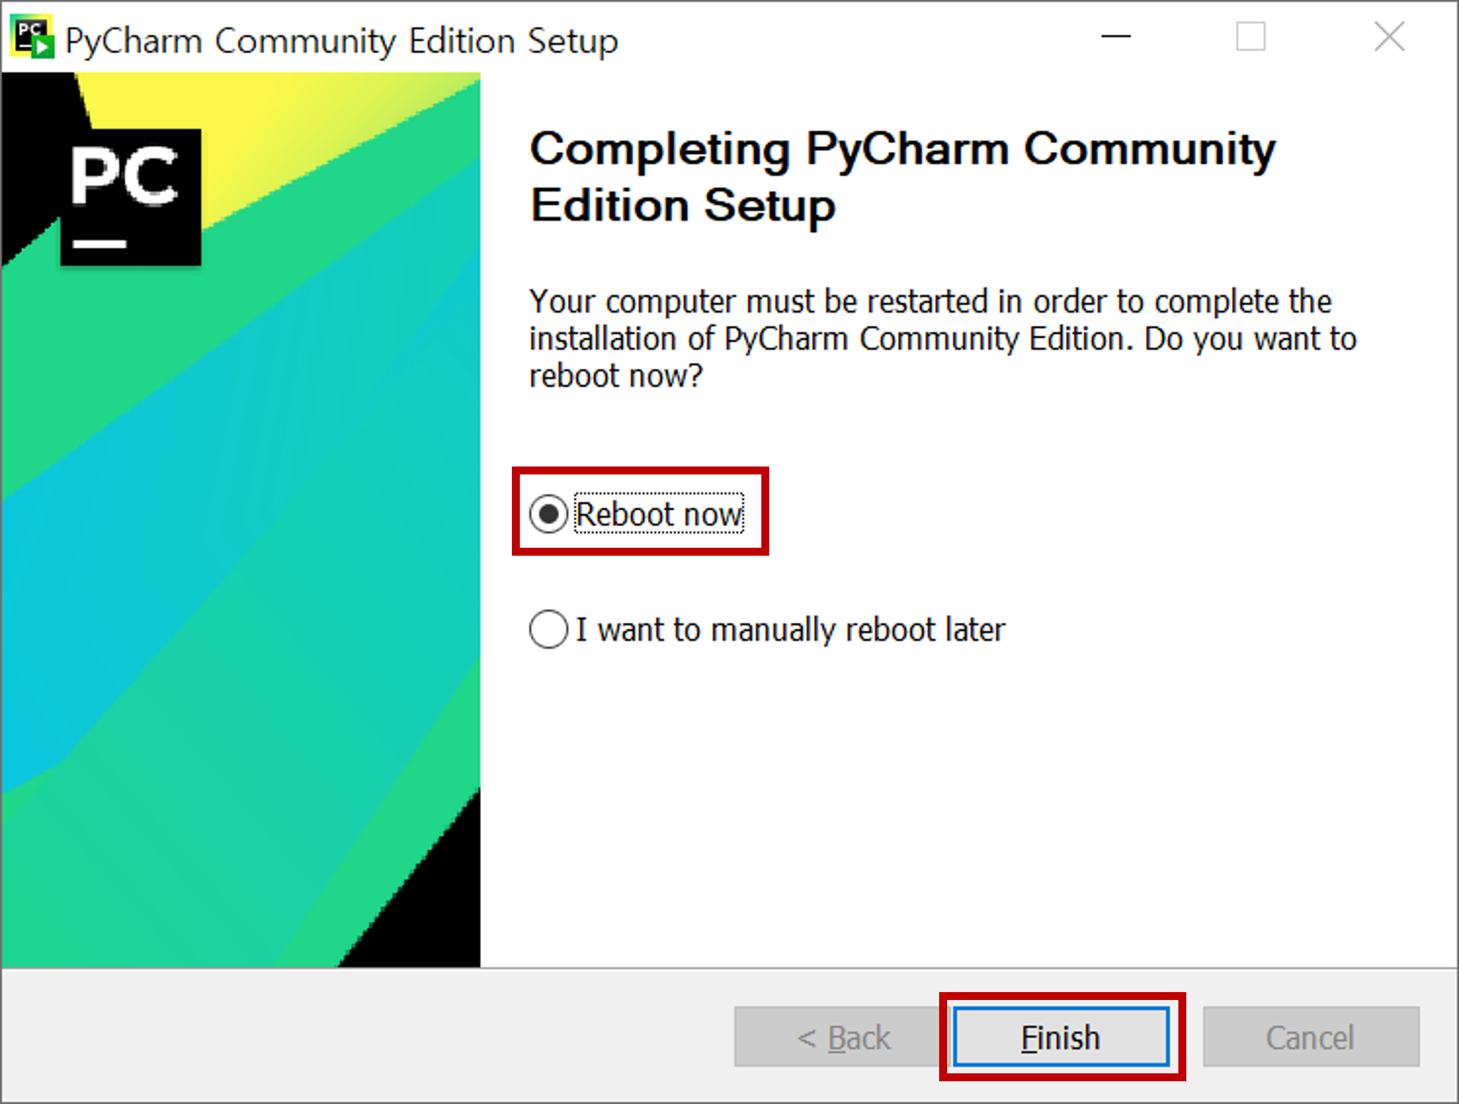Click the "I want to manually reboot later" label text
The height and width of the screenshot is (1104, 1459).
coord(790,629)
